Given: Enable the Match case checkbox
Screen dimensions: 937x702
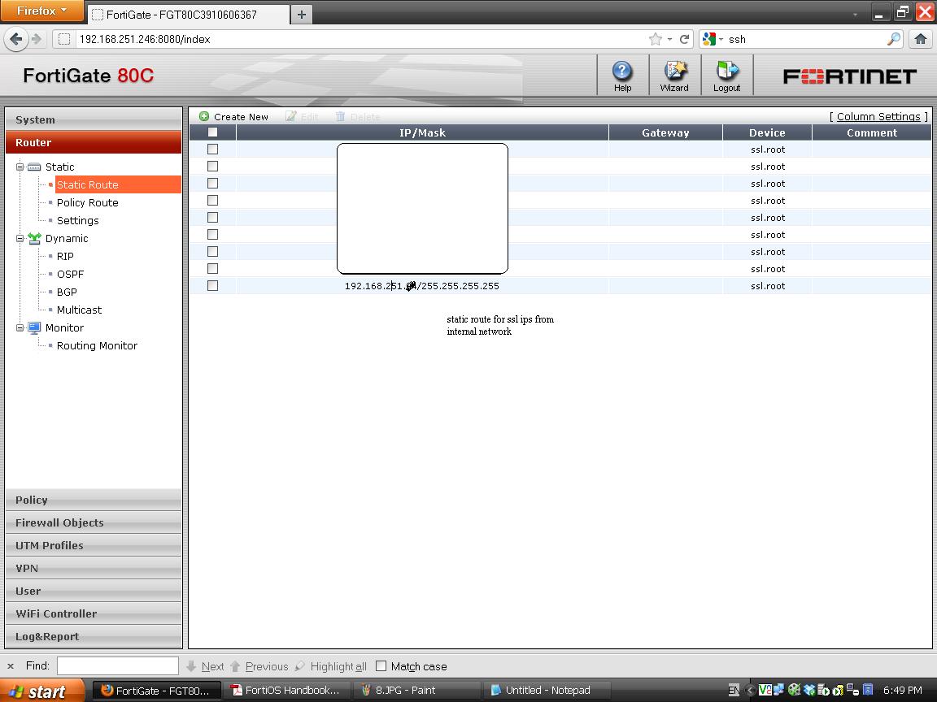Looking at the screenshot, I should 381,665.
